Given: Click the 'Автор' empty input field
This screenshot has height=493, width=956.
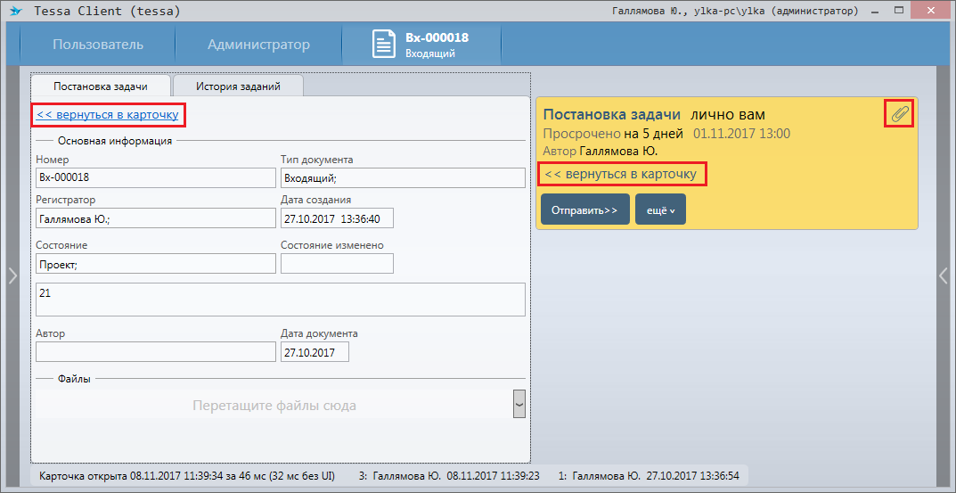Looking at the screenshot, I should click(x=155, y=352).
